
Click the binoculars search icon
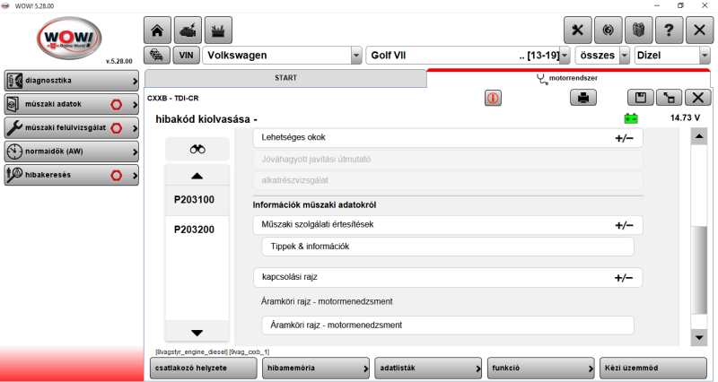pos(197,150)
